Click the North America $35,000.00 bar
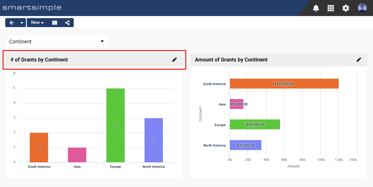The width and height of the screenshot is (373, 187). (245, 145)
